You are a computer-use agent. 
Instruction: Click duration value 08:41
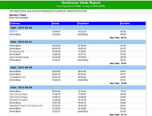123,71
